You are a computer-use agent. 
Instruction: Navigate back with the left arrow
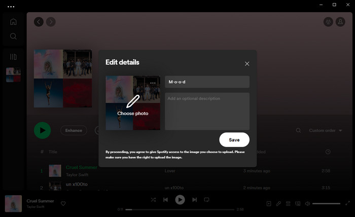(39, 22)
